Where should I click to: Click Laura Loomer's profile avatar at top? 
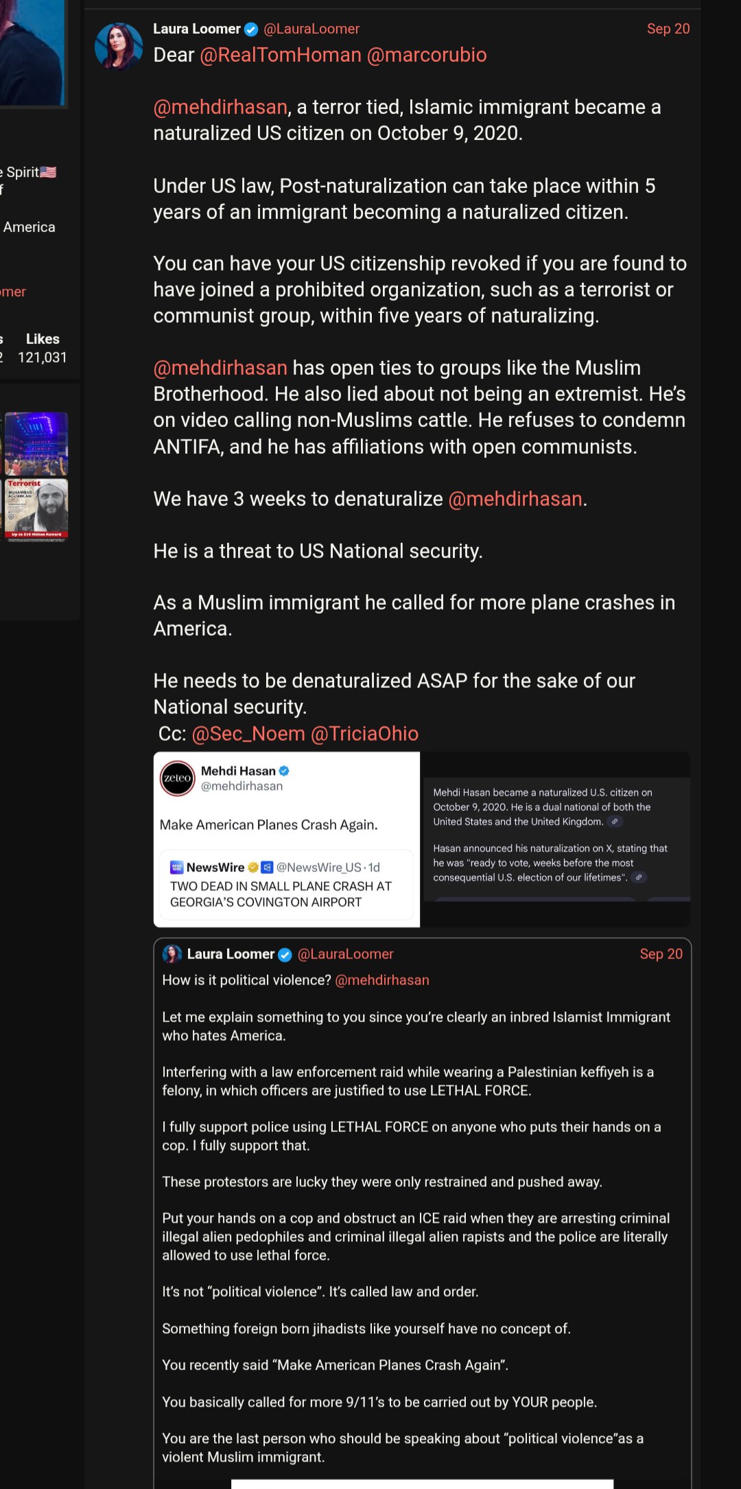click(x=118, y=47)
